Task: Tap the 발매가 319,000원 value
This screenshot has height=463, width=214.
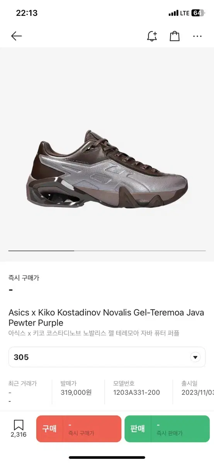Action: coord(76,392)
